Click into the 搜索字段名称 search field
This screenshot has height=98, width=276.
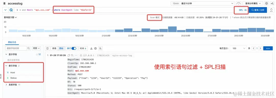point(16,48)
